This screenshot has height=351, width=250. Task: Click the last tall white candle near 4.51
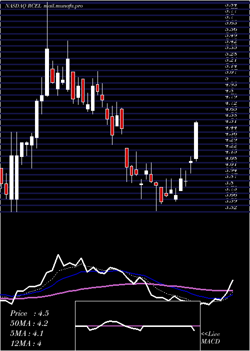click(196, 140)
